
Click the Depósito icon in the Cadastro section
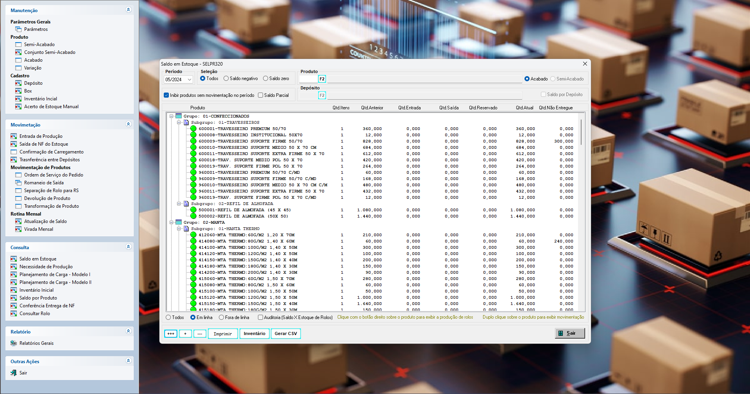tap(18, 83)
